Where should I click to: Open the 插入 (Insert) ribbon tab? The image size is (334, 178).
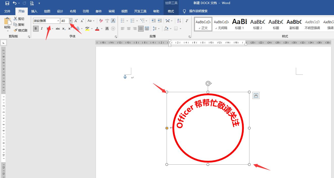tap(34, 11)
